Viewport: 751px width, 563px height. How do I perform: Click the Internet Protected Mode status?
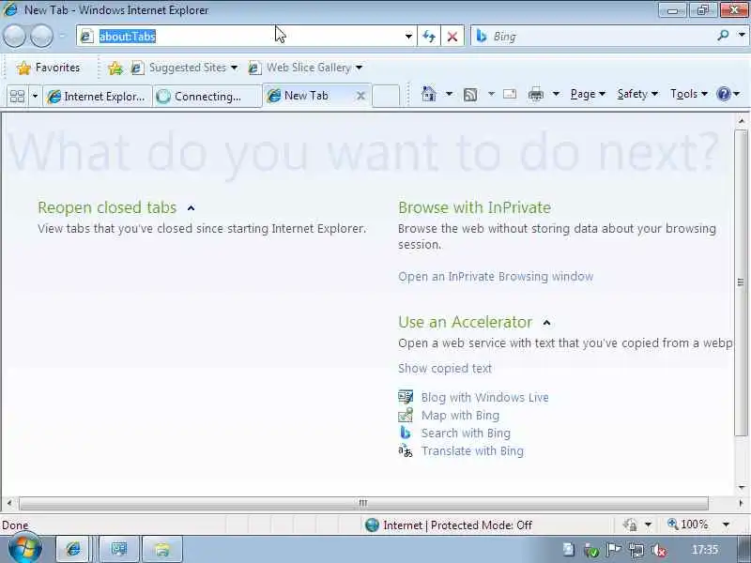[x=449, y=525]
